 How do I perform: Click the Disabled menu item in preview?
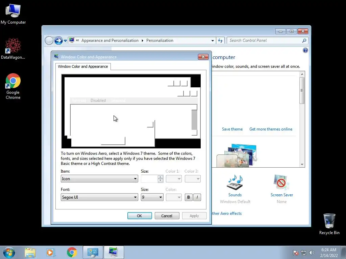[x=98, y=100]
